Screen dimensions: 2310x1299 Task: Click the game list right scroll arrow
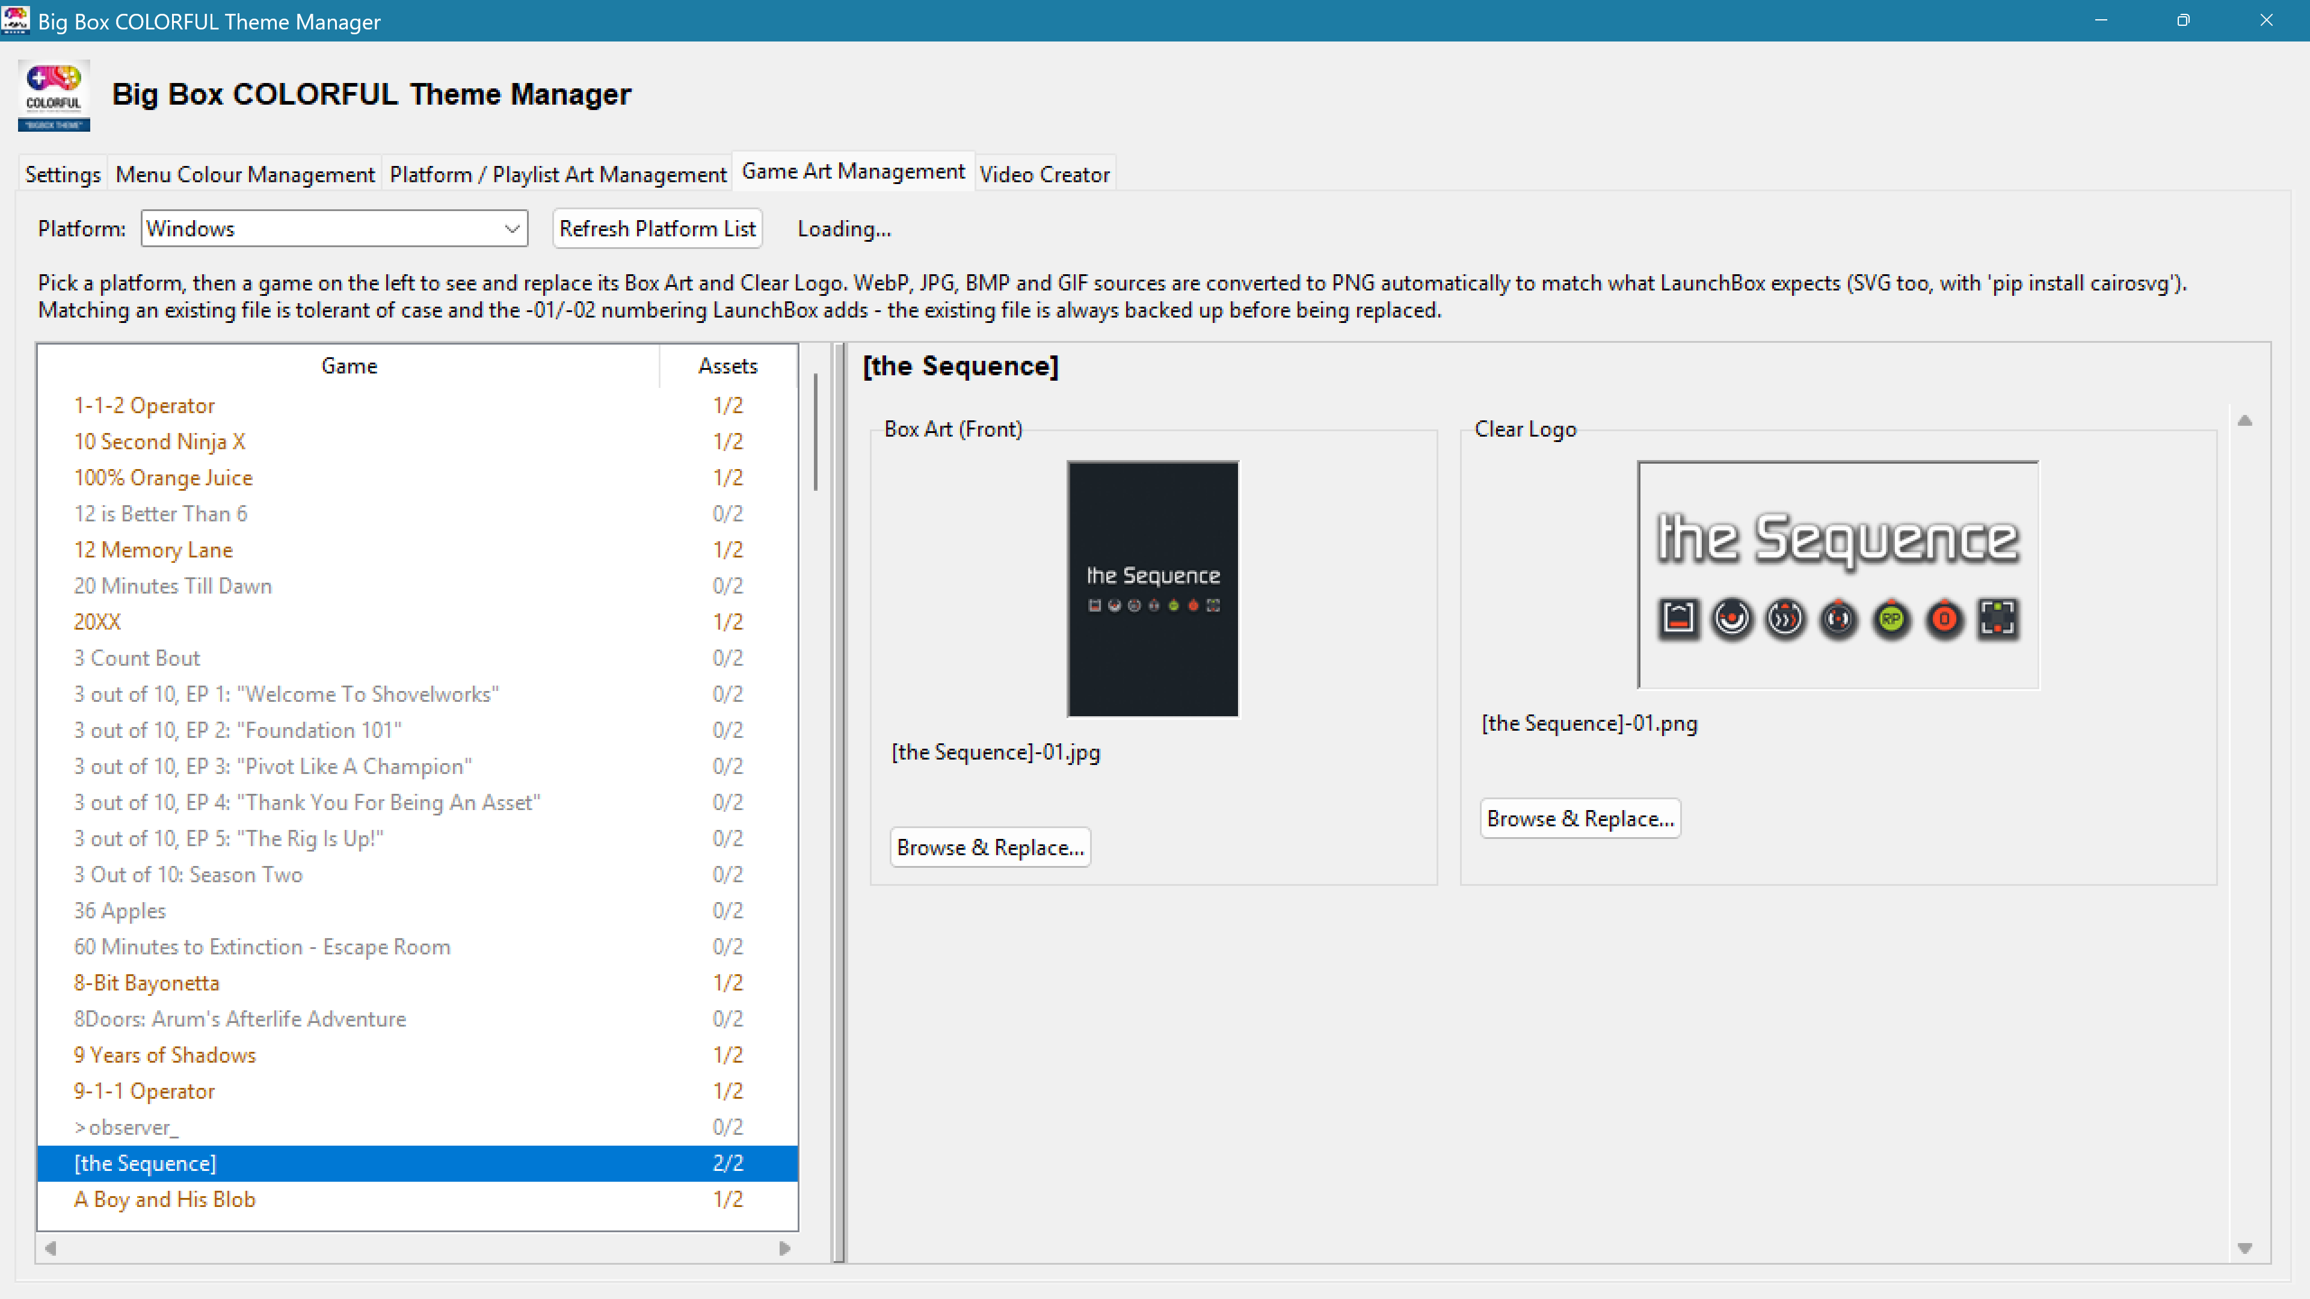tap(784, 1248)
